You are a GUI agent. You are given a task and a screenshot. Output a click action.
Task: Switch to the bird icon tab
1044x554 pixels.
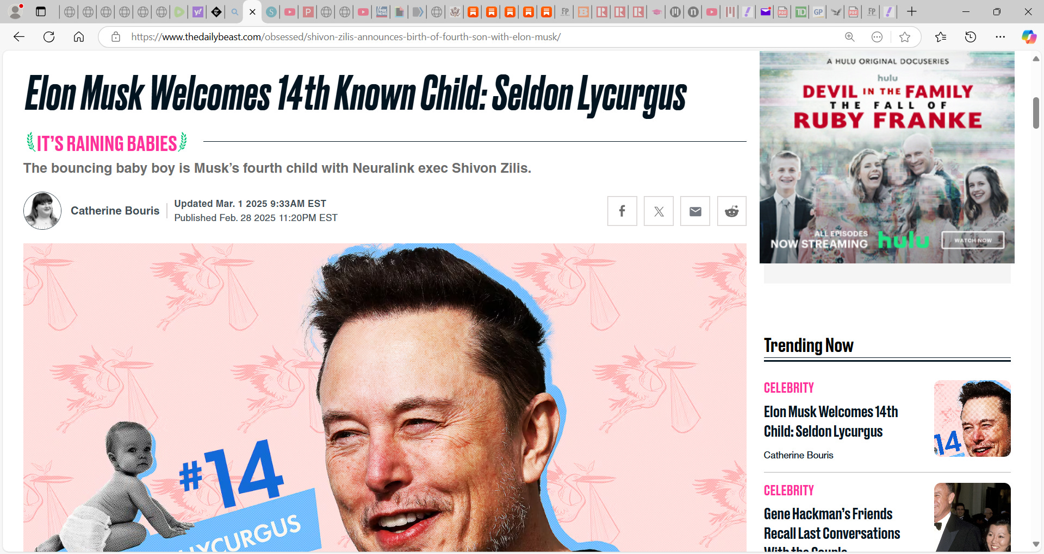point(836,12)
